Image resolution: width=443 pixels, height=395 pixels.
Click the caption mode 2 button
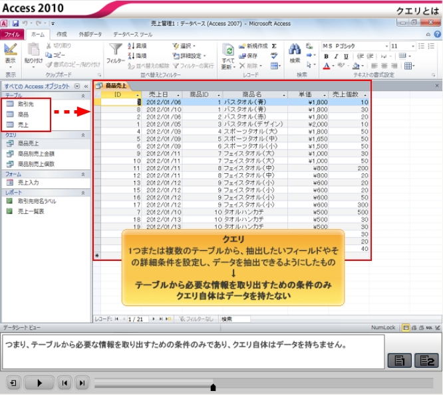(426, 360)
